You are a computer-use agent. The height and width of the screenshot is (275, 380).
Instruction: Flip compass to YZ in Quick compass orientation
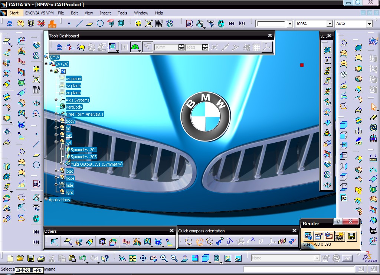(199, 241)
